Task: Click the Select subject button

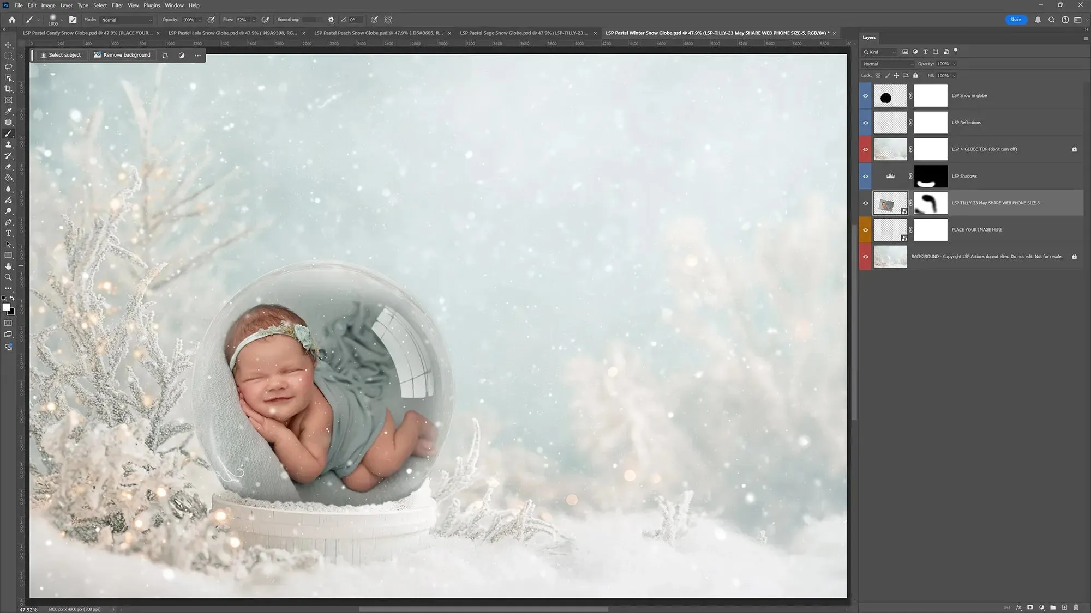Action: pyautogui.click(x=61, y=55)
